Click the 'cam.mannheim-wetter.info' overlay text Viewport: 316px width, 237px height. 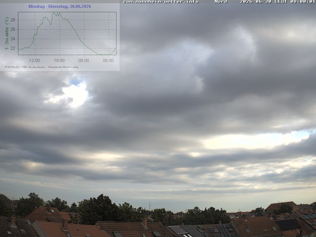click(x=161, y=2)
